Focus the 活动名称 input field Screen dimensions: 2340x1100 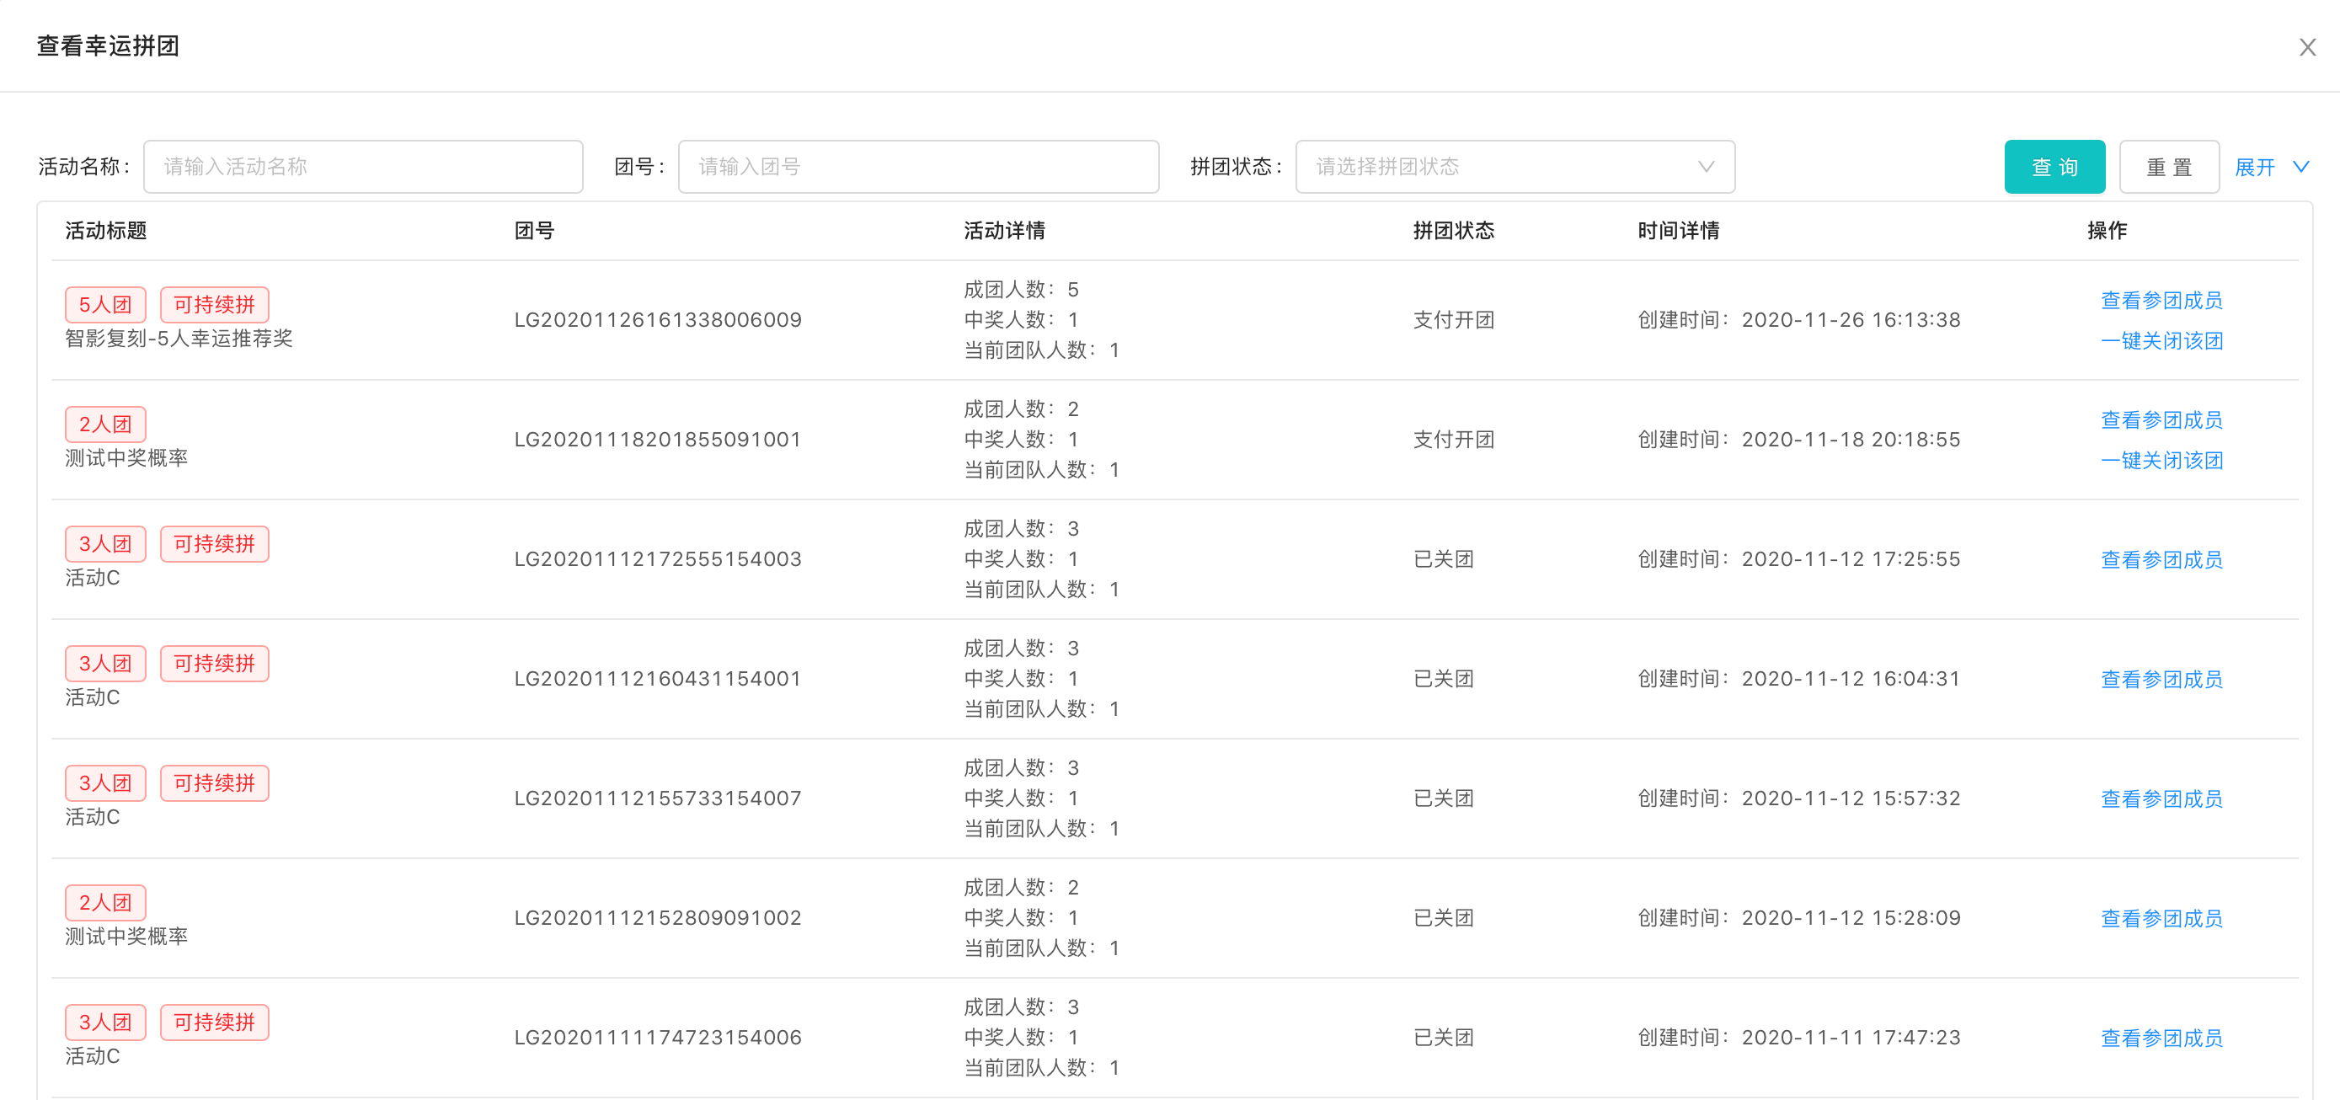coord(362,167)
